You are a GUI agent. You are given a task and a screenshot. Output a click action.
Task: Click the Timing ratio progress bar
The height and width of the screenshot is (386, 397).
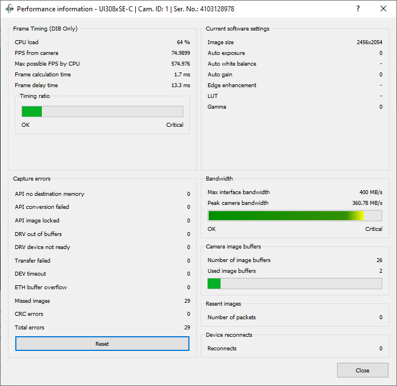(102, 111)
